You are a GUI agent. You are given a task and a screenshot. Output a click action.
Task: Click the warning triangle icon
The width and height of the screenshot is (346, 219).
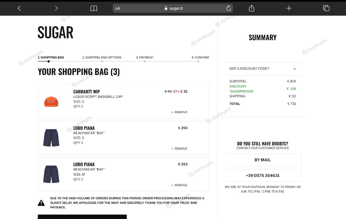tap(41, 203)
